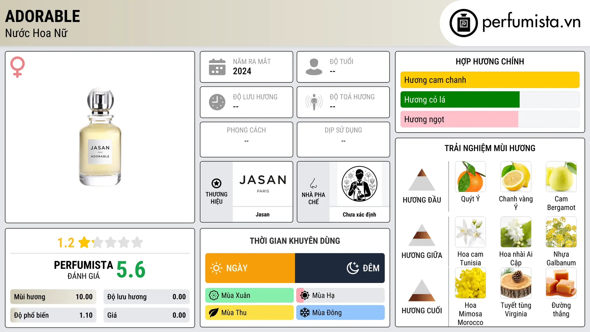Click the fifth grey rating star
The image size is (590, 332).
tap(137, 242)
